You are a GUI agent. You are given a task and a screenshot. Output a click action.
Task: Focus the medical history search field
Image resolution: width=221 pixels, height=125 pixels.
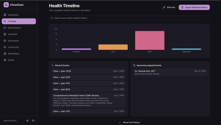(129, 18)
